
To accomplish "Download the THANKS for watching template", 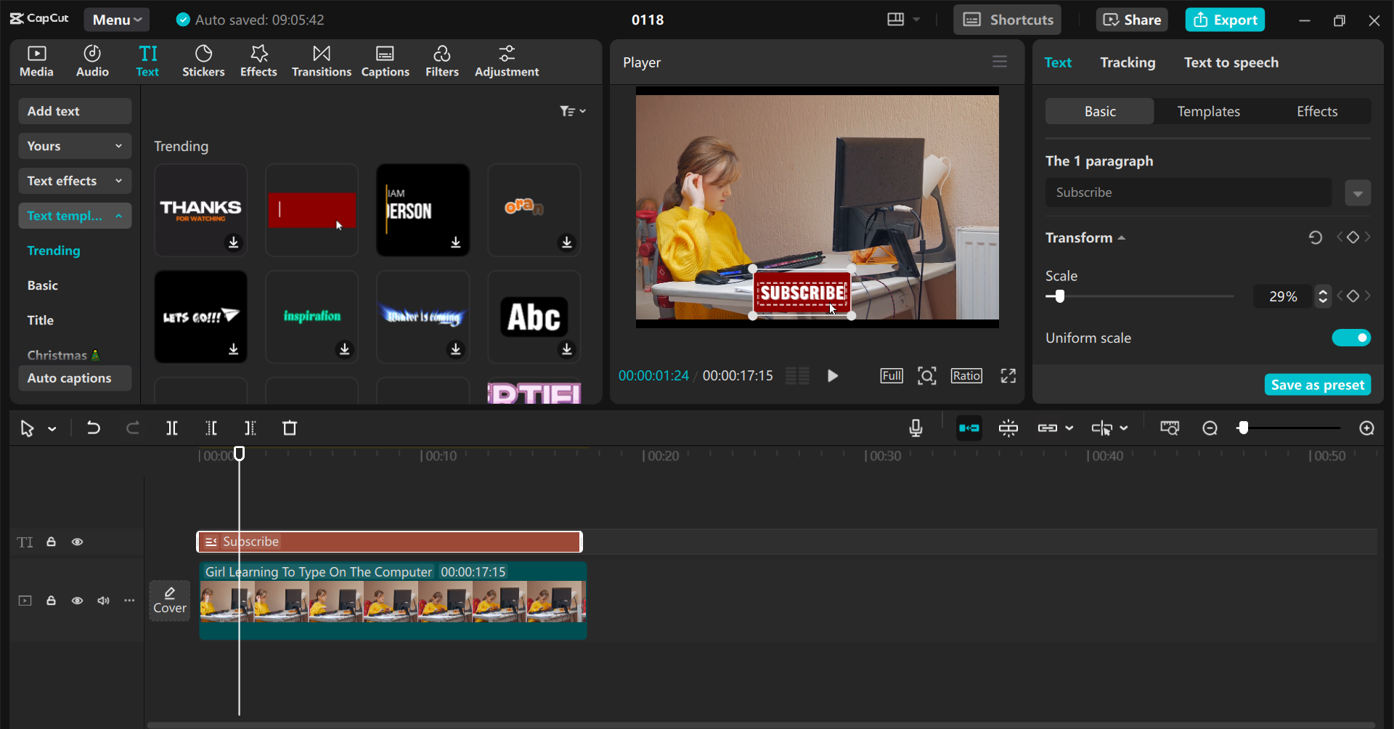I will tap(233, 242).
